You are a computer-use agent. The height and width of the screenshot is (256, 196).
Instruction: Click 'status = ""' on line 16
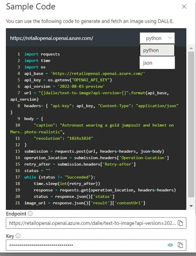[x=37, y=171]
